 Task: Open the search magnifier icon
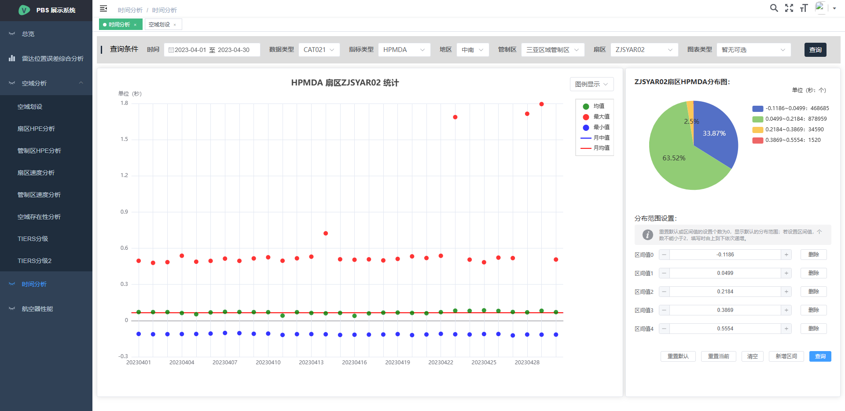(x=774, y=8)
